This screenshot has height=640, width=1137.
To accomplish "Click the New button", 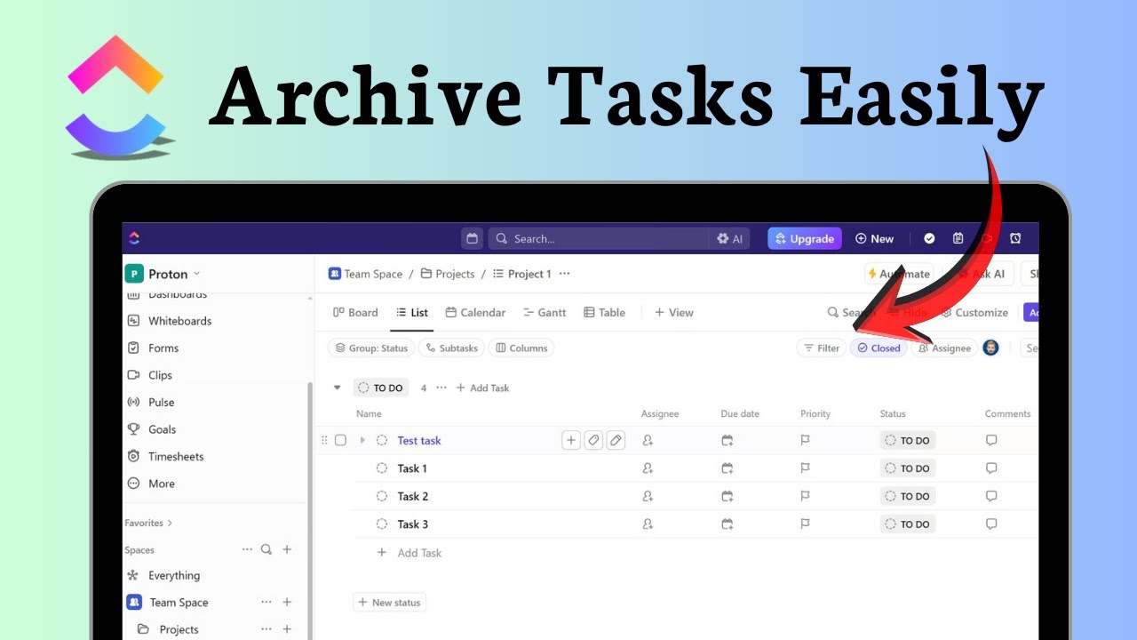I will [x=874, y=238].
